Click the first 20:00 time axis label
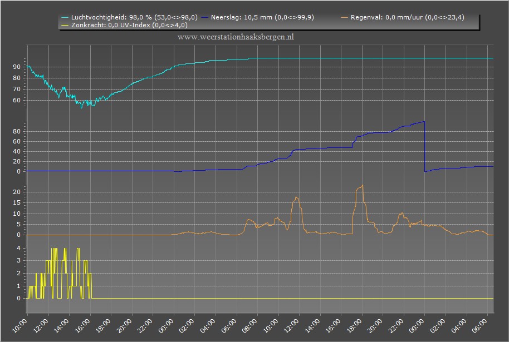 pos(125,325)
